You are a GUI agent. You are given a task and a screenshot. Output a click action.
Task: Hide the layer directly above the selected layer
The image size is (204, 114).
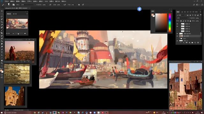tap(177, 34)
